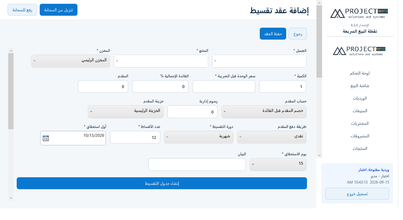The height and width of the screenshot is (220, 403).
Task: Click timestamp 2026-09-15 10:43:13 AM
Action: coord(368,182)
